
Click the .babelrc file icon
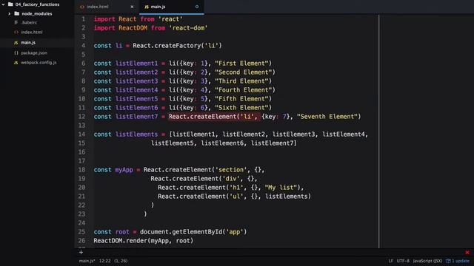tap(16, 22)
